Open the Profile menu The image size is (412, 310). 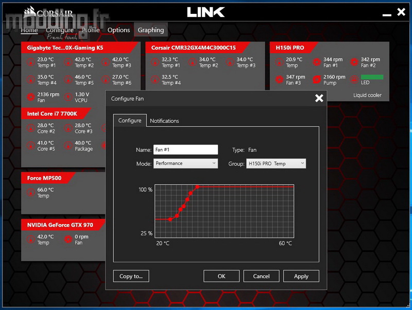point(91,30)
